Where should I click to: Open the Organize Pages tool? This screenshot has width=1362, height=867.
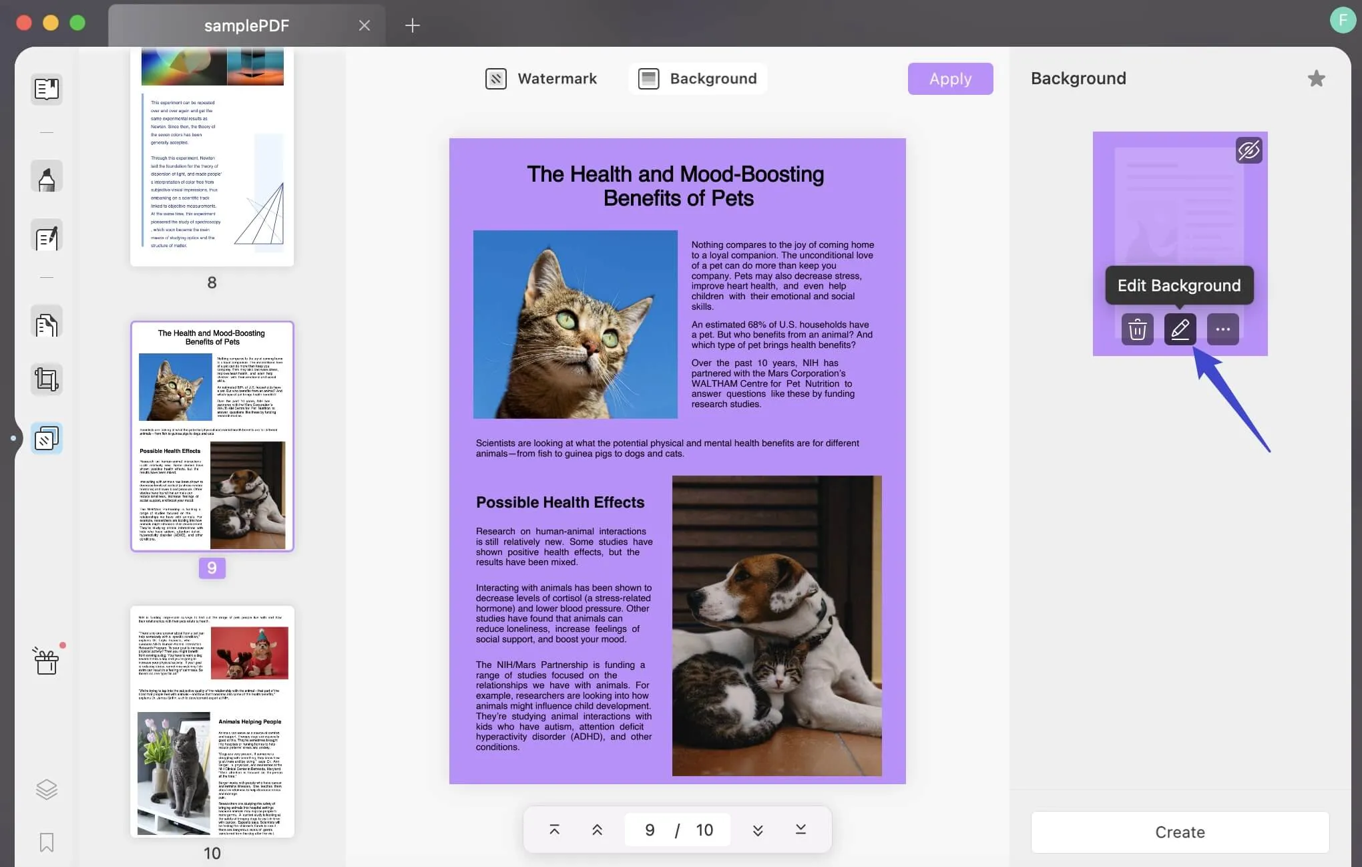[x=47, y=325]
